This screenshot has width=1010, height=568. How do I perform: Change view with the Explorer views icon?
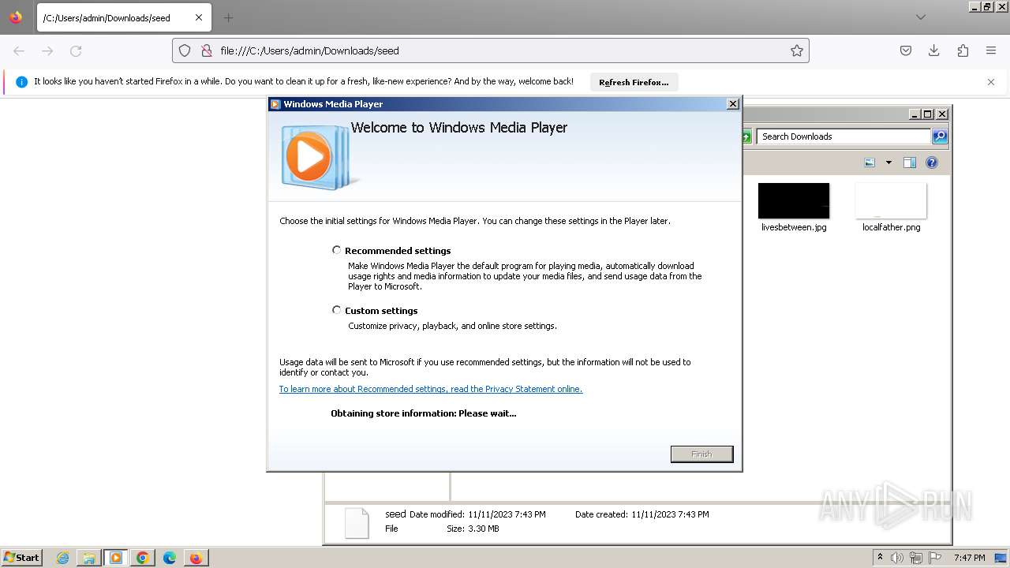pos(870,163)
